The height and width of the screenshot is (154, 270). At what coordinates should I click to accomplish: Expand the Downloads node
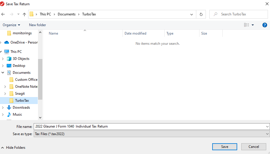(3, 108)
